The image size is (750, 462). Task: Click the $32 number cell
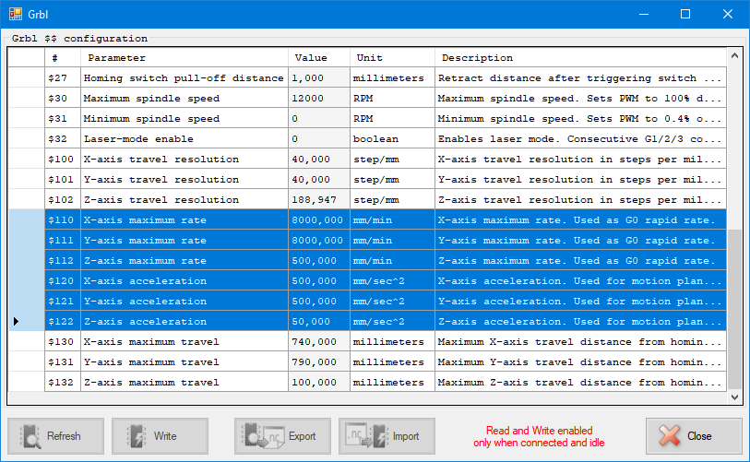(63, 138)
